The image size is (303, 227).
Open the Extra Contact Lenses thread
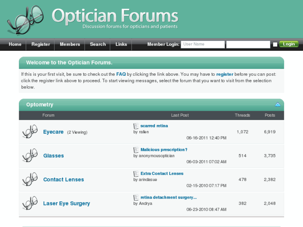(162, 174)
